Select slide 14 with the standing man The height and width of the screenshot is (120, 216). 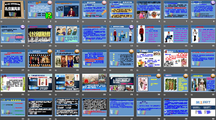click(149, 34)
